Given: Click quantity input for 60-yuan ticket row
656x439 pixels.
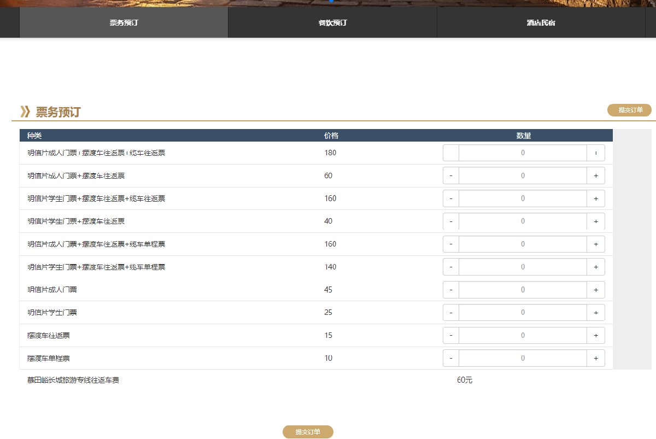Looking at the screenshot, I should [523, 176].
